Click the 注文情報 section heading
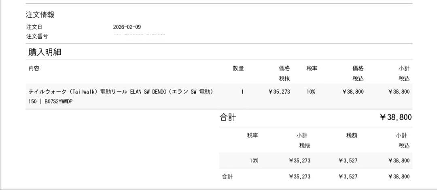437x190 pixels. pos(40,15)
